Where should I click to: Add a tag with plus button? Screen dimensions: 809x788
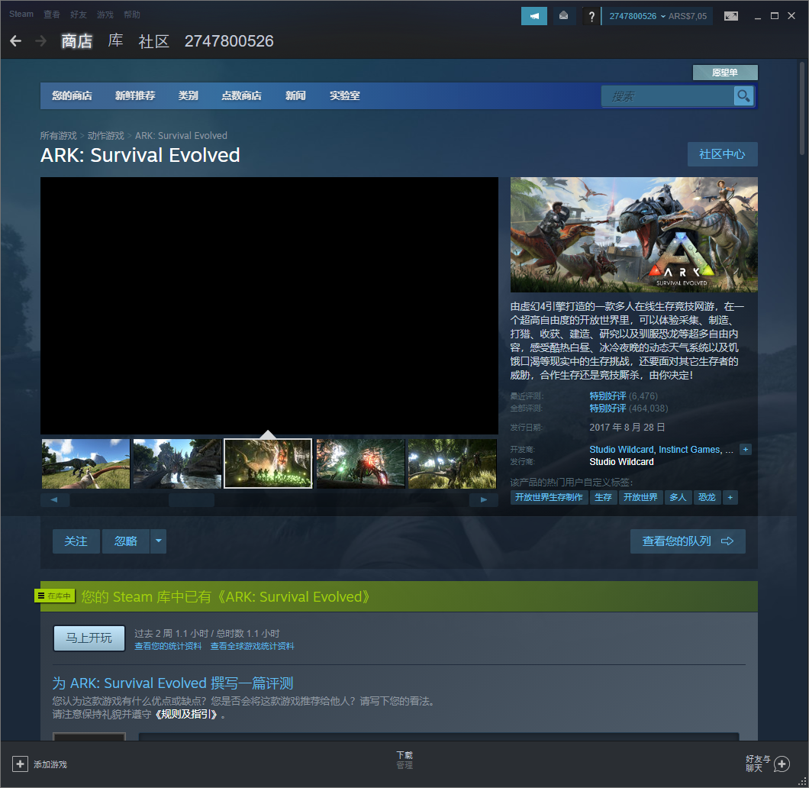(730, 498)
